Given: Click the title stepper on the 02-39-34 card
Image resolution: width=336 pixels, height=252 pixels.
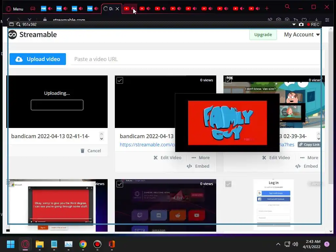Looking at the screenshot, I should (x=319, y=136).
